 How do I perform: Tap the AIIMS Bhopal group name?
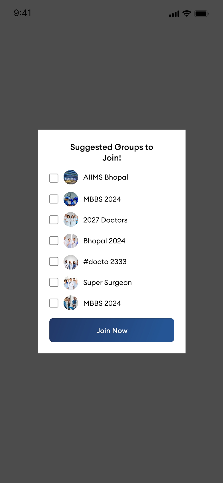pyautogui.click(x=106, y=177)
